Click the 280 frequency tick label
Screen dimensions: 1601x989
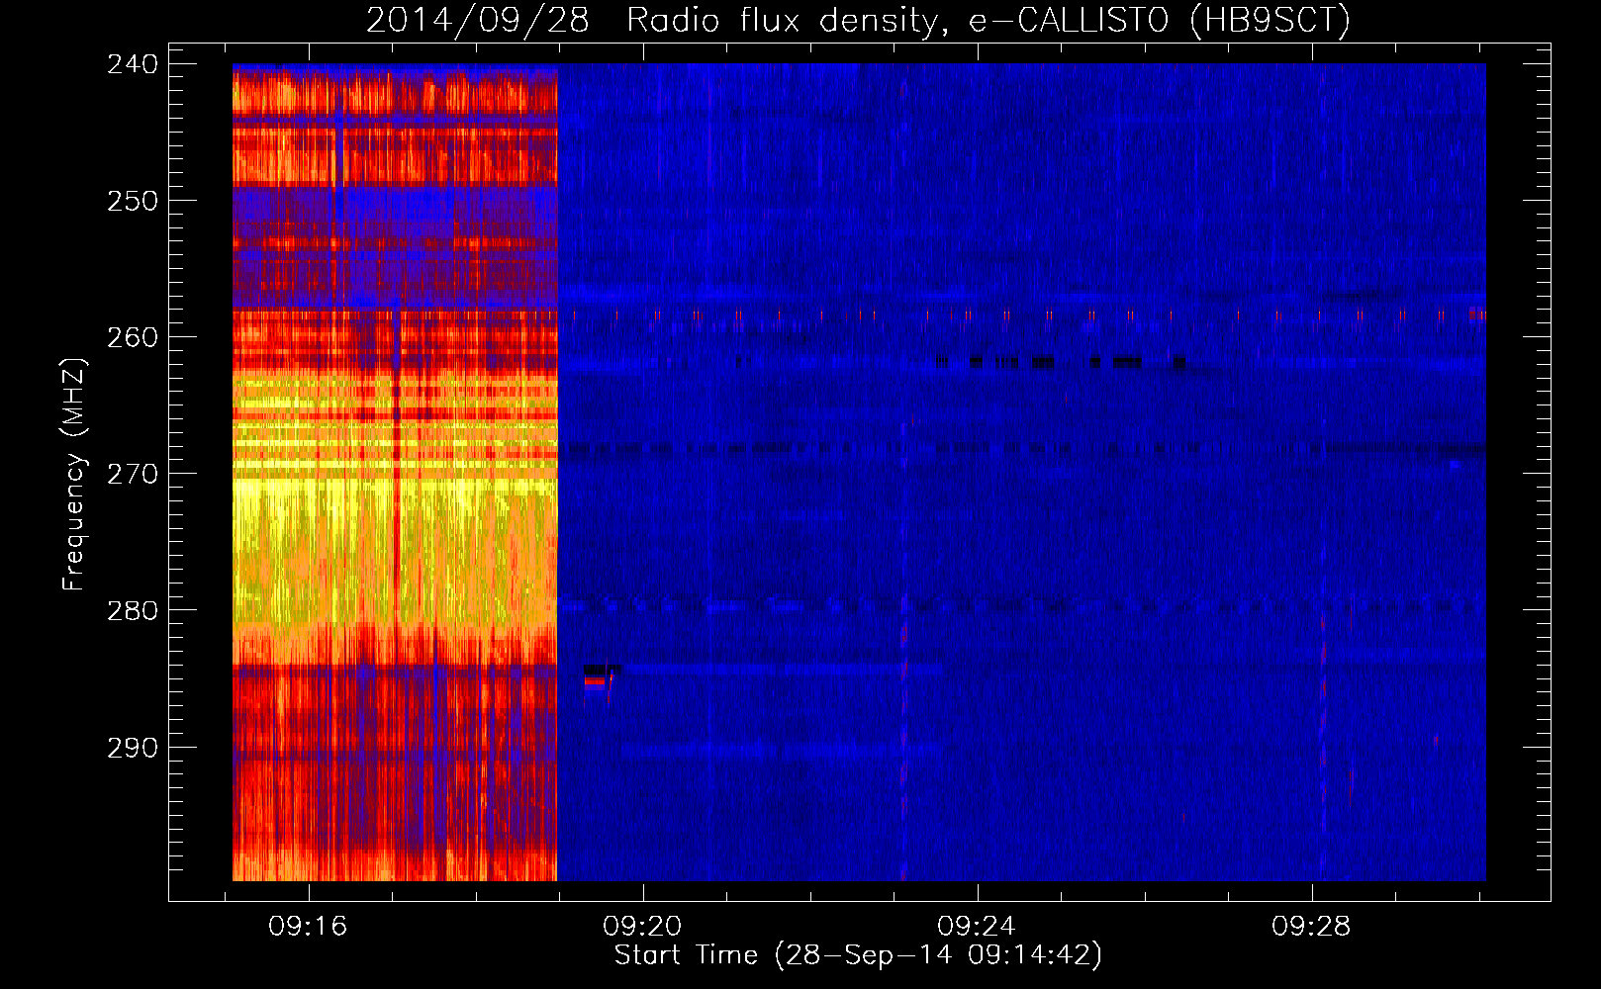[x=133, y=610]
